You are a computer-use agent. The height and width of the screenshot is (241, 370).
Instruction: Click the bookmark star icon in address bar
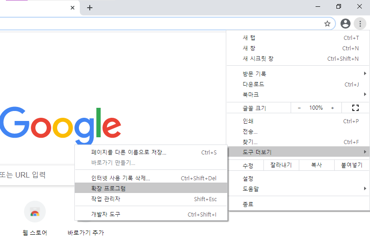pos(327,24)
